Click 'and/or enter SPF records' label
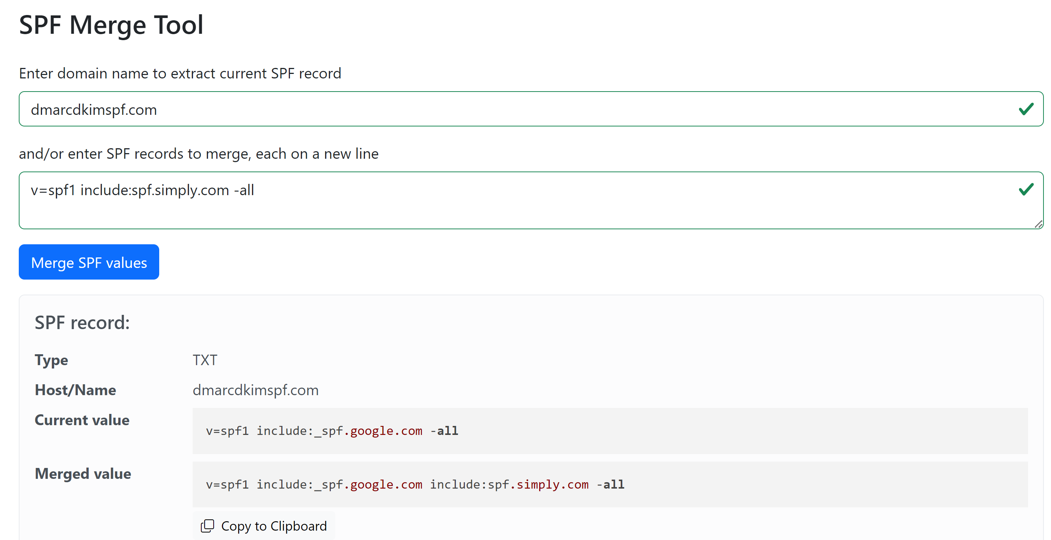This screenshot has width=1051, height=540. (199, 154)
